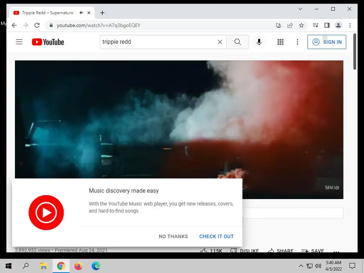Open the notification center icon

[x=352, y=266]
